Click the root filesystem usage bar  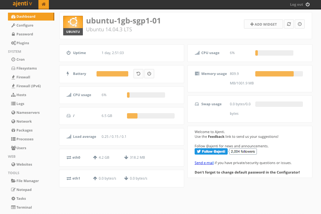[150, 116]
